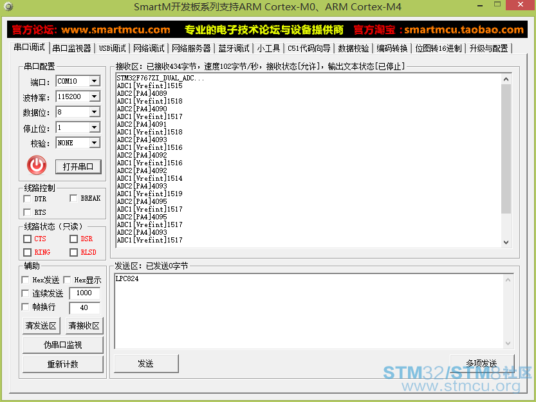Open the USB调试 tab
The width and height of the screenshot is (536, 402).
click(112, 48)
